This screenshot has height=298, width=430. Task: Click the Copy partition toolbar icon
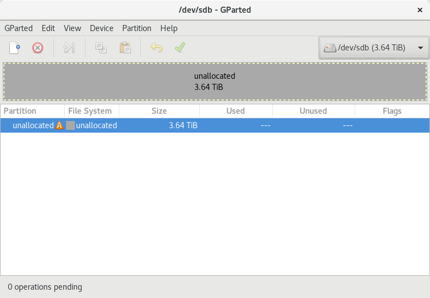(101, 48)
